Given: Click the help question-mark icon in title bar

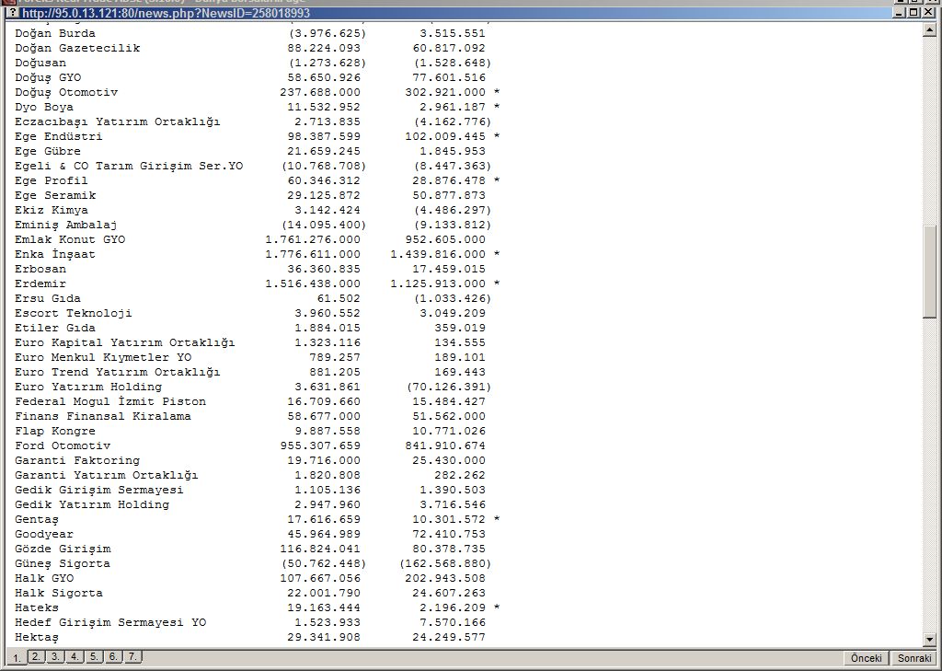Looking at the screenshot, I should coord(13,13).
